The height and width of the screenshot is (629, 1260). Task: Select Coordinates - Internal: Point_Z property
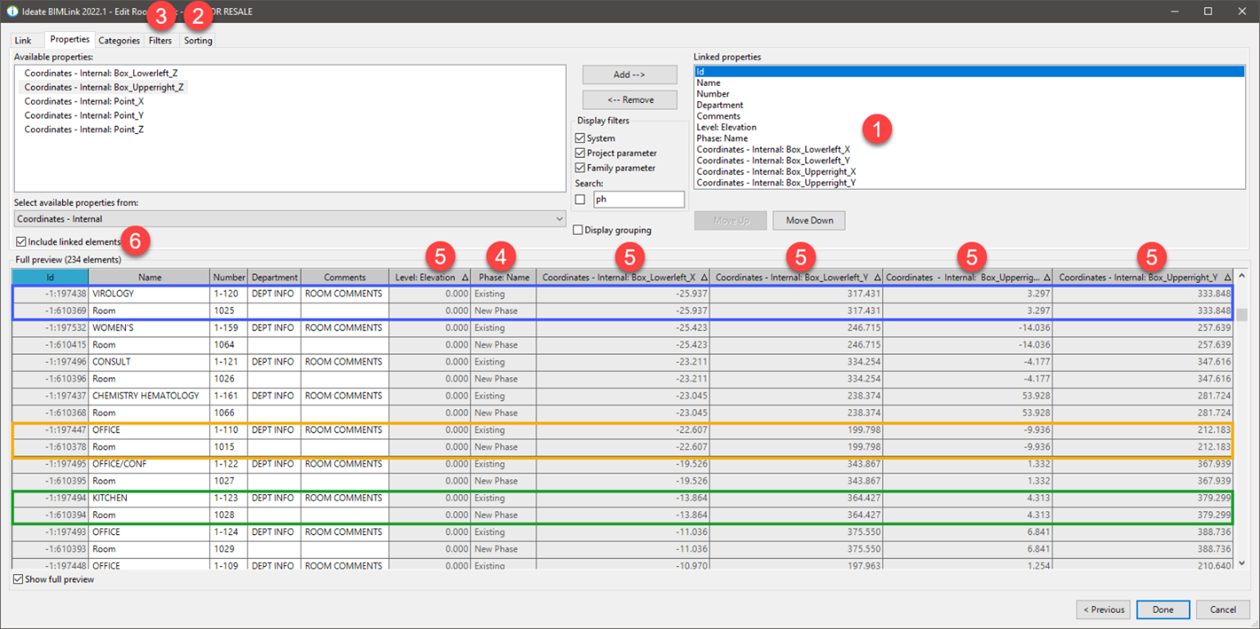[x=84, y=129]
